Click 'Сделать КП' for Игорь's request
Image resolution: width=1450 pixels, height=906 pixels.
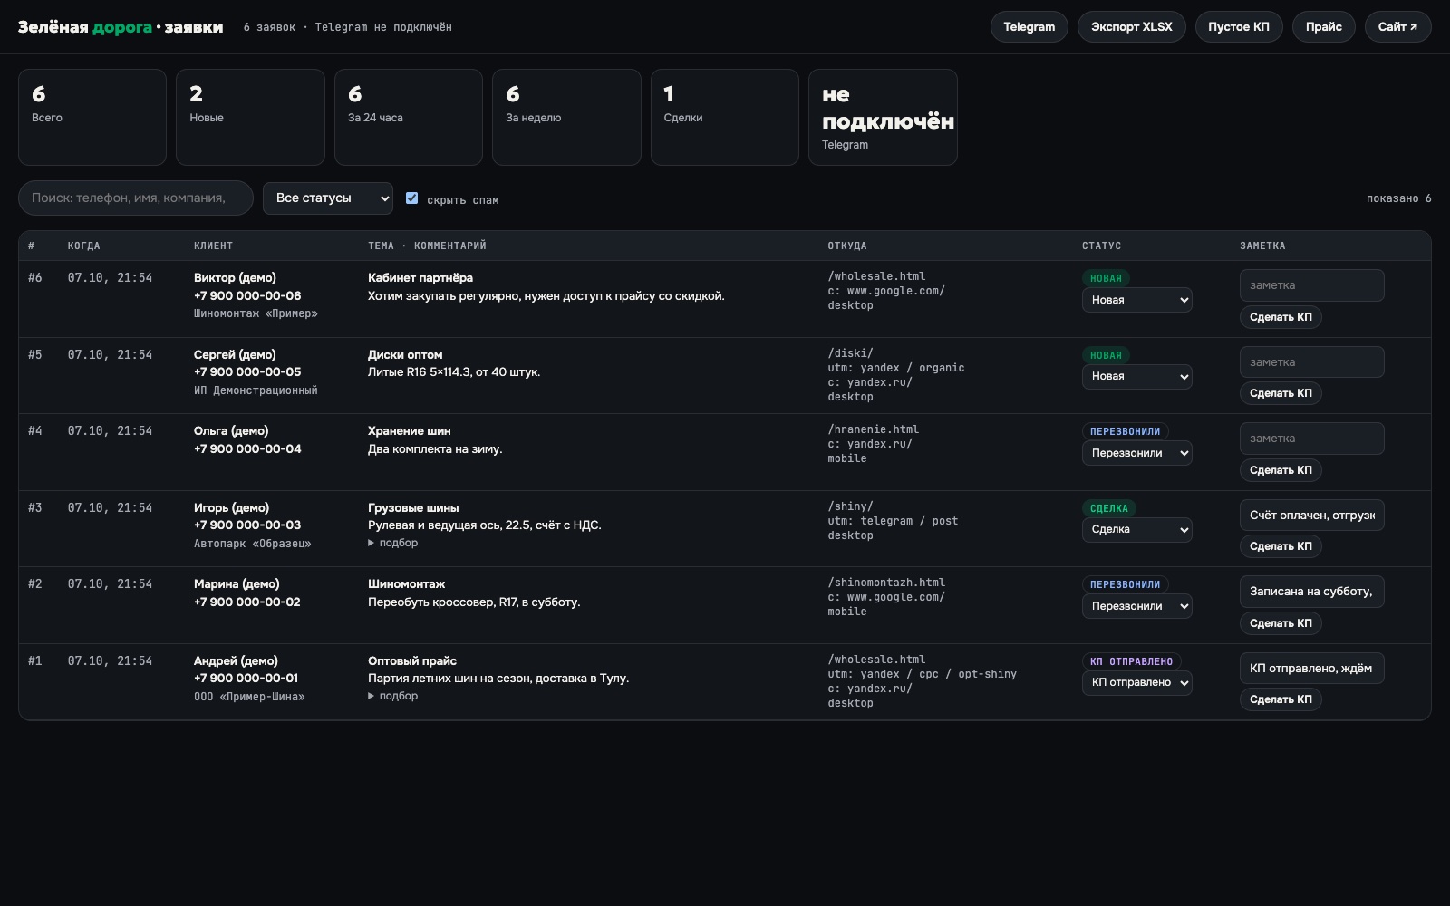(1281, 546)
